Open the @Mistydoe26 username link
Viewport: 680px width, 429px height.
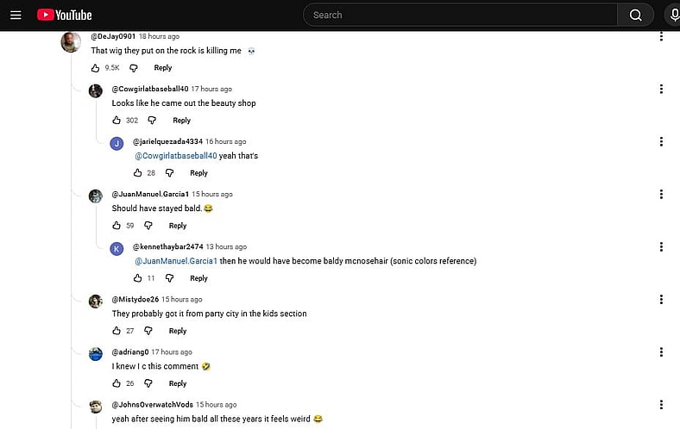pyautogui.click(x=135, y=300)
